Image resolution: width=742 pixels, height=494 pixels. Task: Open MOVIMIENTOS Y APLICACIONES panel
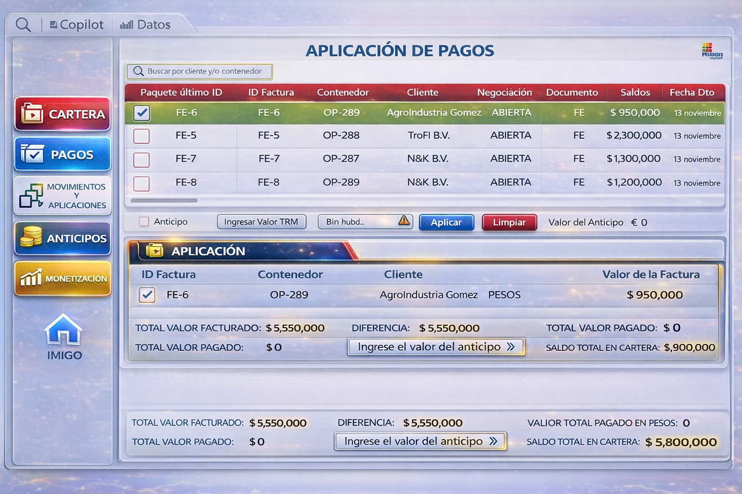point(62,195)
